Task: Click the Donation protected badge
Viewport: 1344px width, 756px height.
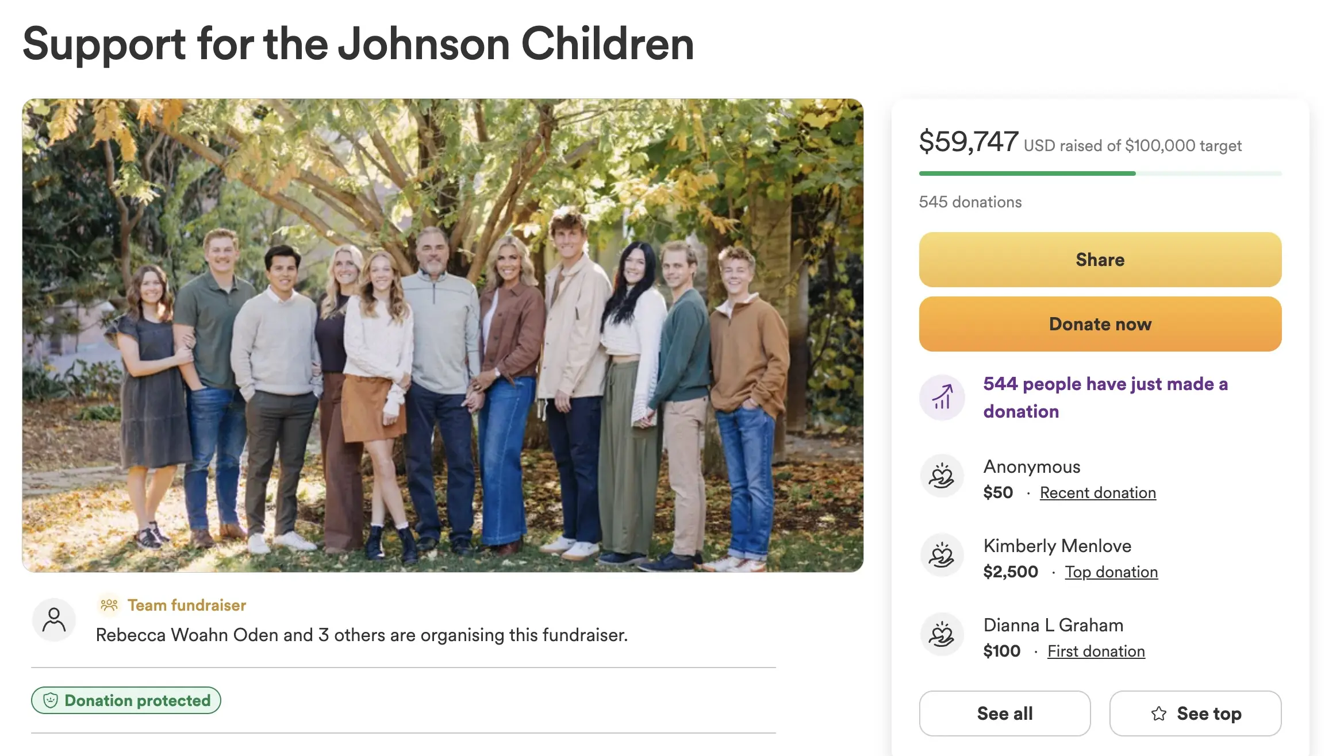Action: click(126, 700)
